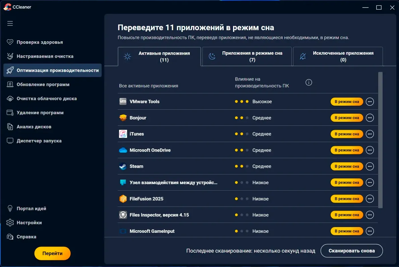Click the settings gear icon
399x267 pixels.
click(10, 222)
